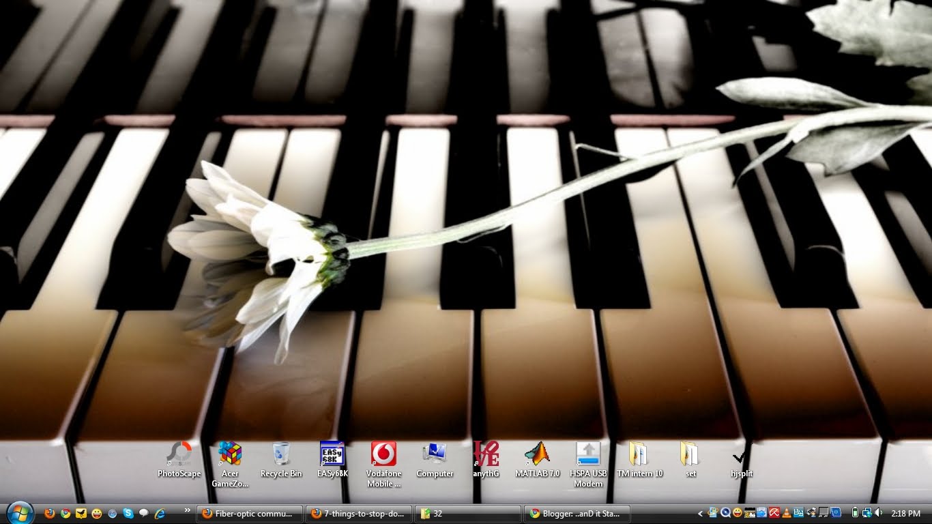Launch Internet Explorer from Quick Launch
The width and height of the screenshot is (932, 524).
click(160, 513)
